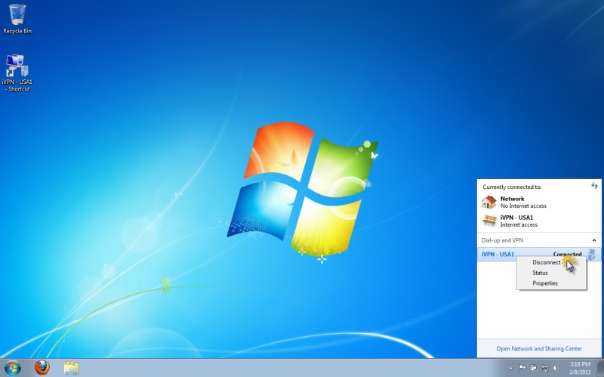Open the volume speaker tray icon
Viewport: 604px width, 377px height.
(556, 368)
